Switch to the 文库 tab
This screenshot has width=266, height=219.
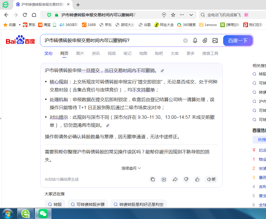click(175, 53)
